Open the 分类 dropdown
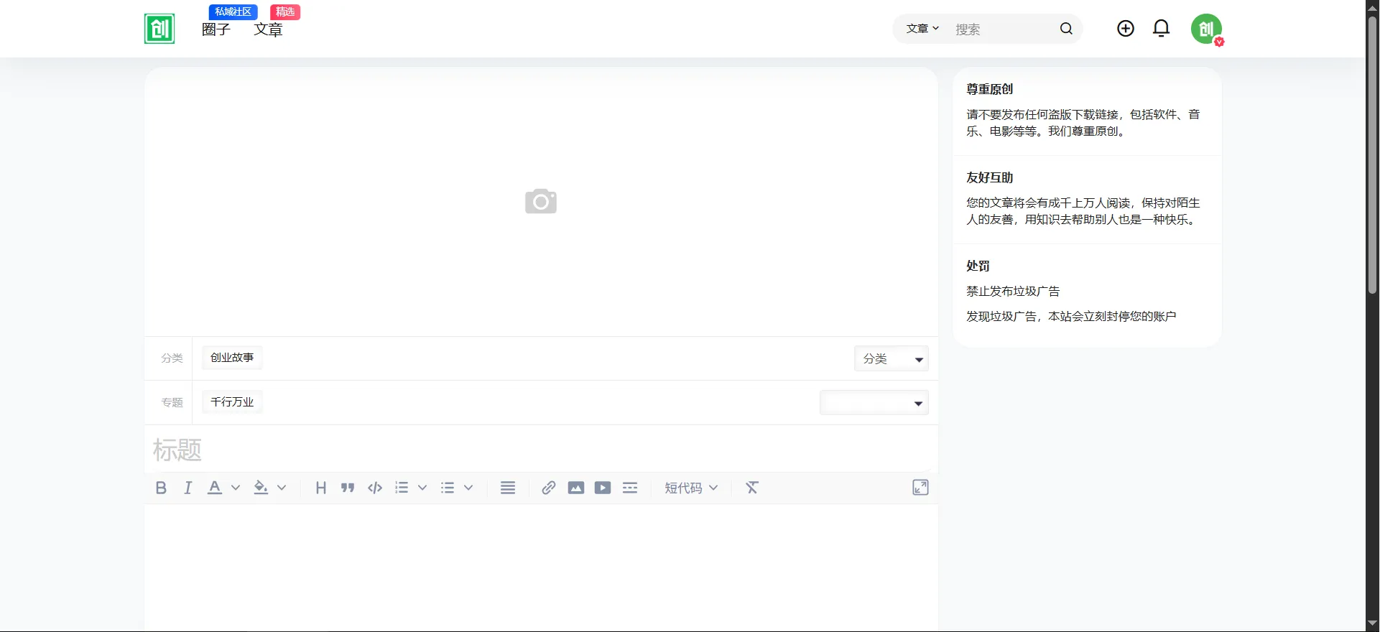1380x632 pixels. point(892,358)
